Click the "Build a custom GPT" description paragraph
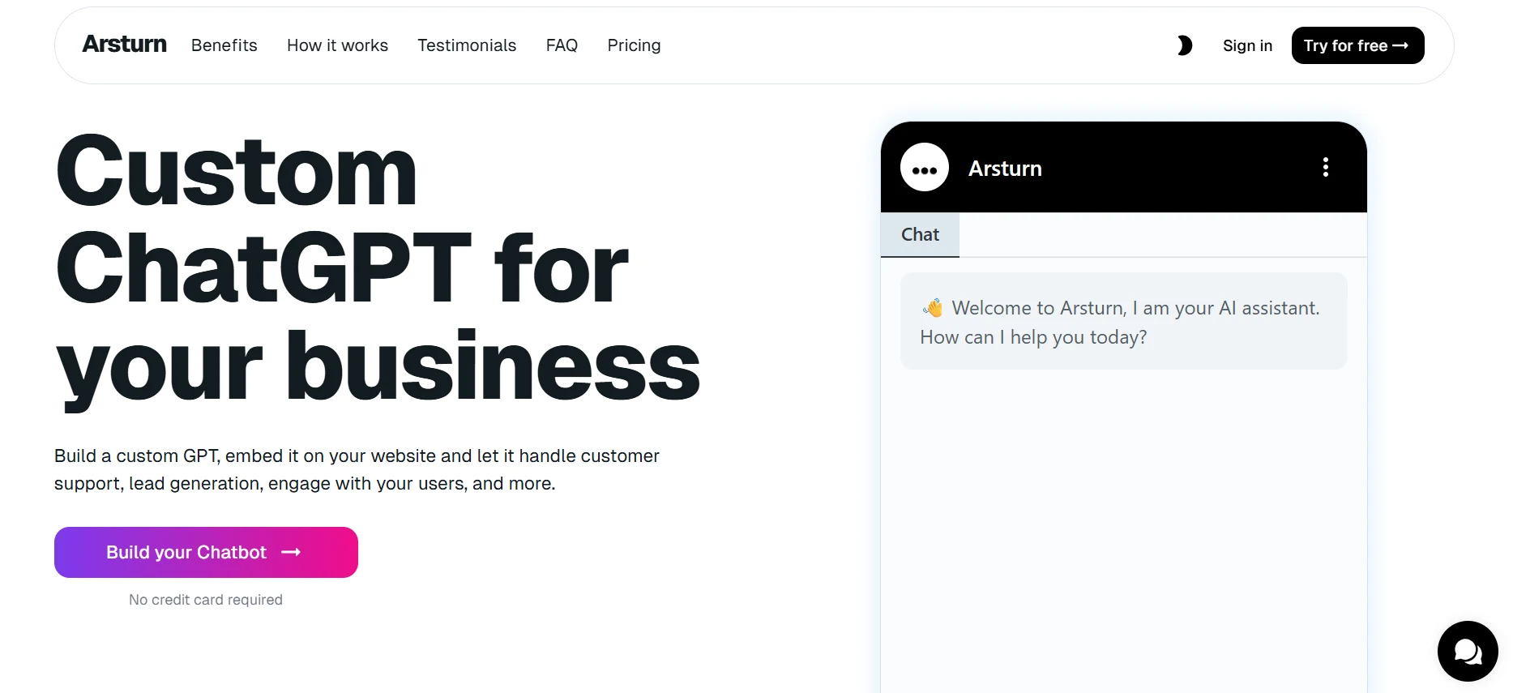Image resolution: width=1513 pixels, height=693 pixels. (x=357, y=469)
